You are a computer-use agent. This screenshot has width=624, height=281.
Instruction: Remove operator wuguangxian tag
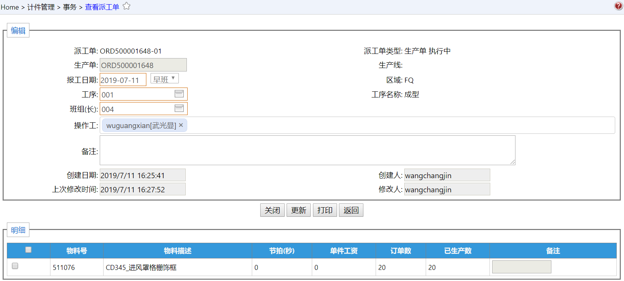click(x=181, y=125)
